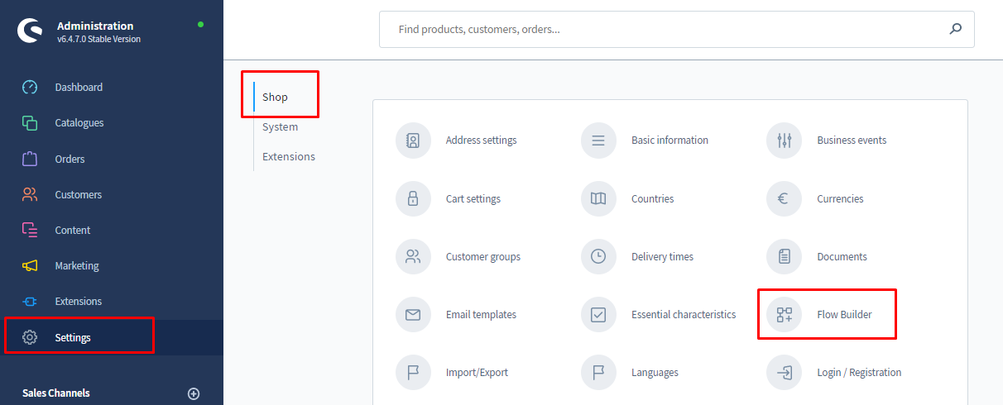Click the Administration title text
1003x405 pixels.
coord(95,26)
